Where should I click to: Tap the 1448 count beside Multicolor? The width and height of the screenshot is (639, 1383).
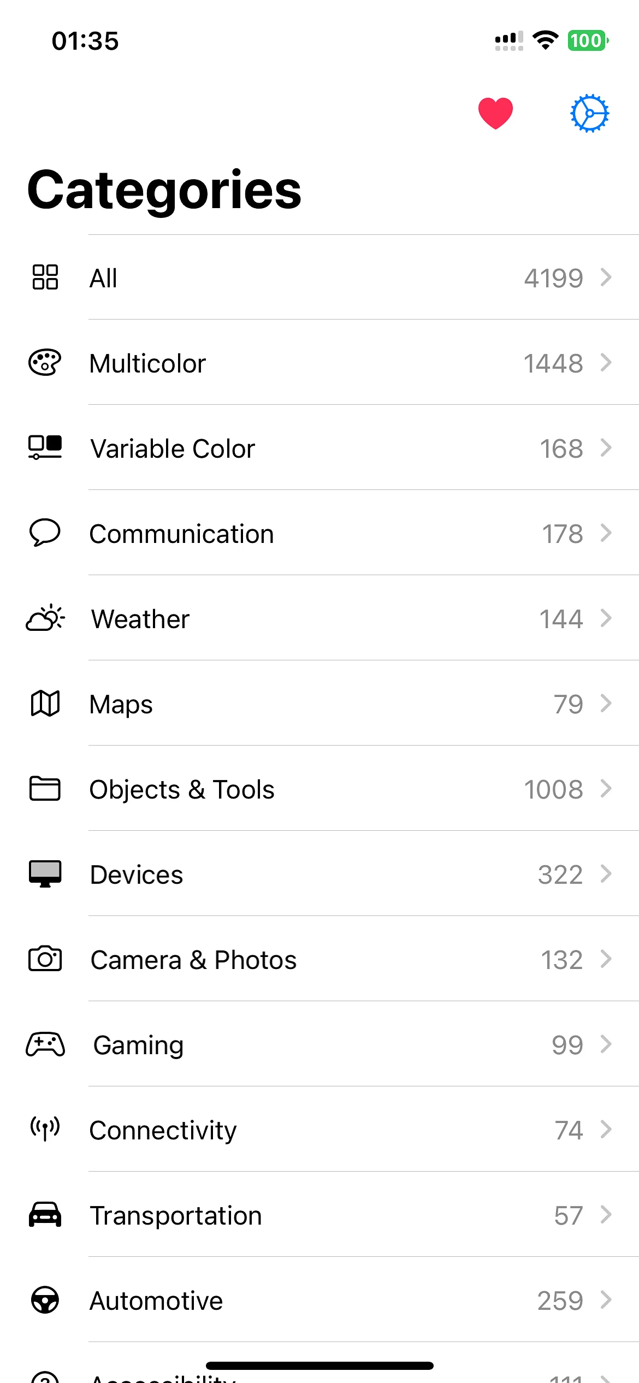click(553, 364)
